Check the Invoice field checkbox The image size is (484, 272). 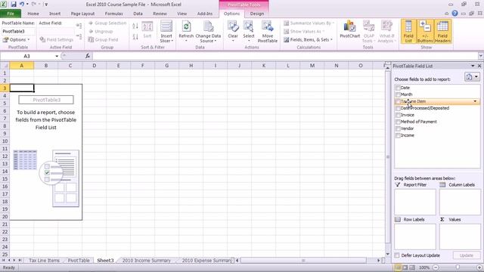[398, 115]
